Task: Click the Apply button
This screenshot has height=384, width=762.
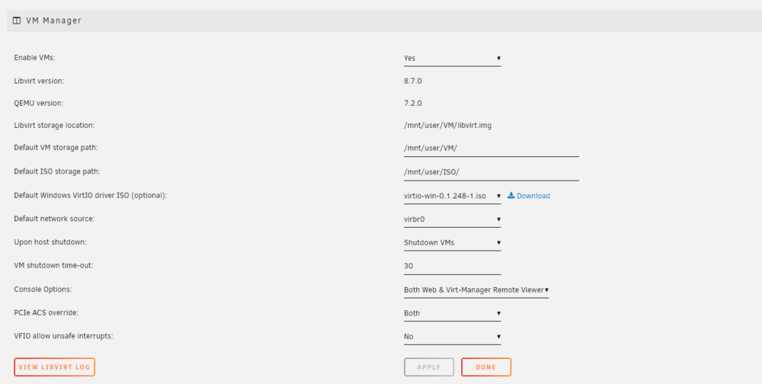Action: point(428,367)
